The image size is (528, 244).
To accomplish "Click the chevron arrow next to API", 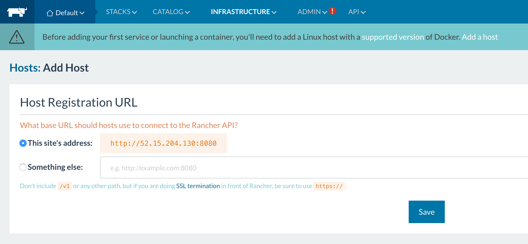I will click(363, 12).
